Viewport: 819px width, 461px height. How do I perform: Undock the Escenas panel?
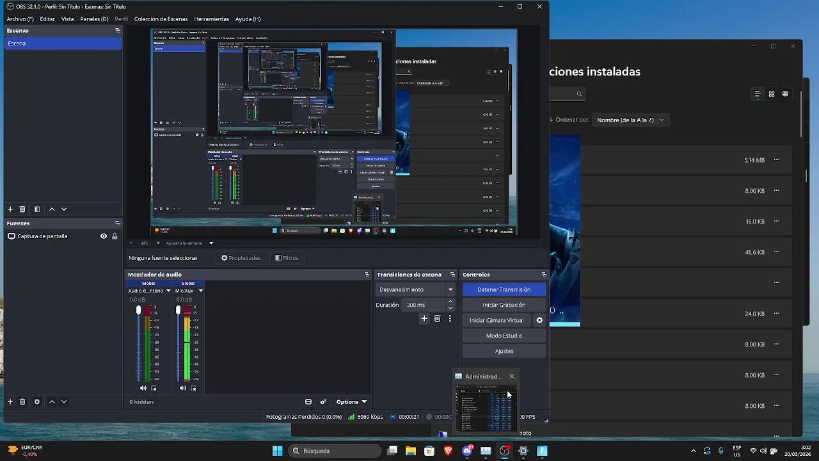click(x=118, y=30)
